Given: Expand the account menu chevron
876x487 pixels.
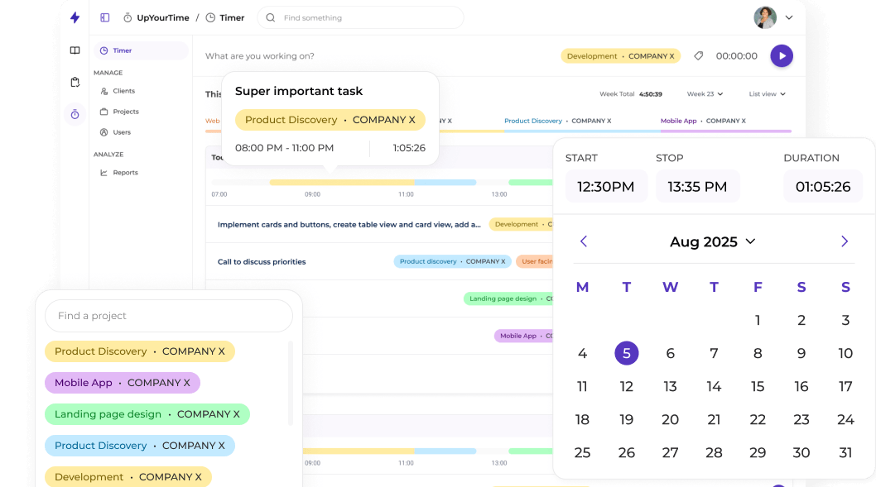Looking at the screenshot, I should pos(789,17).
